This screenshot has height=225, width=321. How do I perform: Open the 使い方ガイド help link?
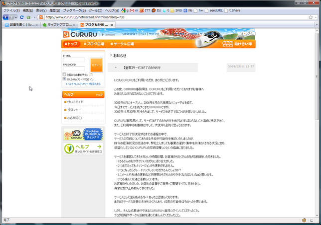click(x=75, y=102)
